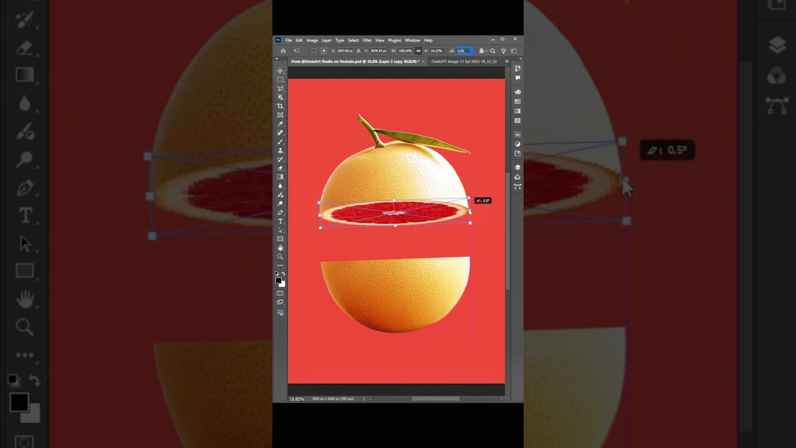796x448 pixels.
Task: Open the Window menu
Action: 412,40
